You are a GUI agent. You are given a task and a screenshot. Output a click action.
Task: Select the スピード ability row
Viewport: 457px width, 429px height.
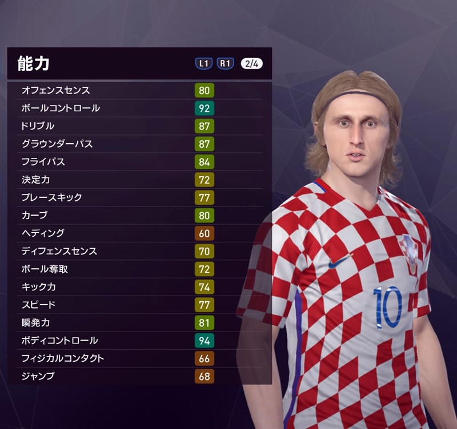(x=139, y=305)
